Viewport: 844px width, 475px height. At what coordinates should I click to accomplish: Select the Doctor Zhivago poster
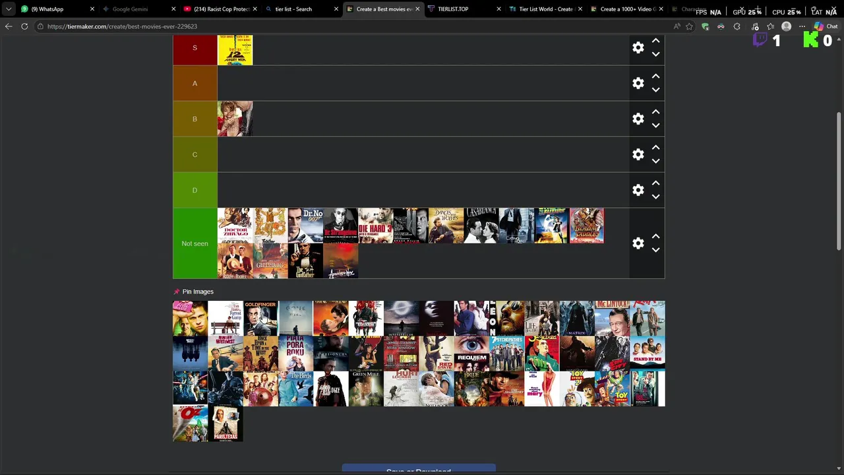click(x=235, y=226)
